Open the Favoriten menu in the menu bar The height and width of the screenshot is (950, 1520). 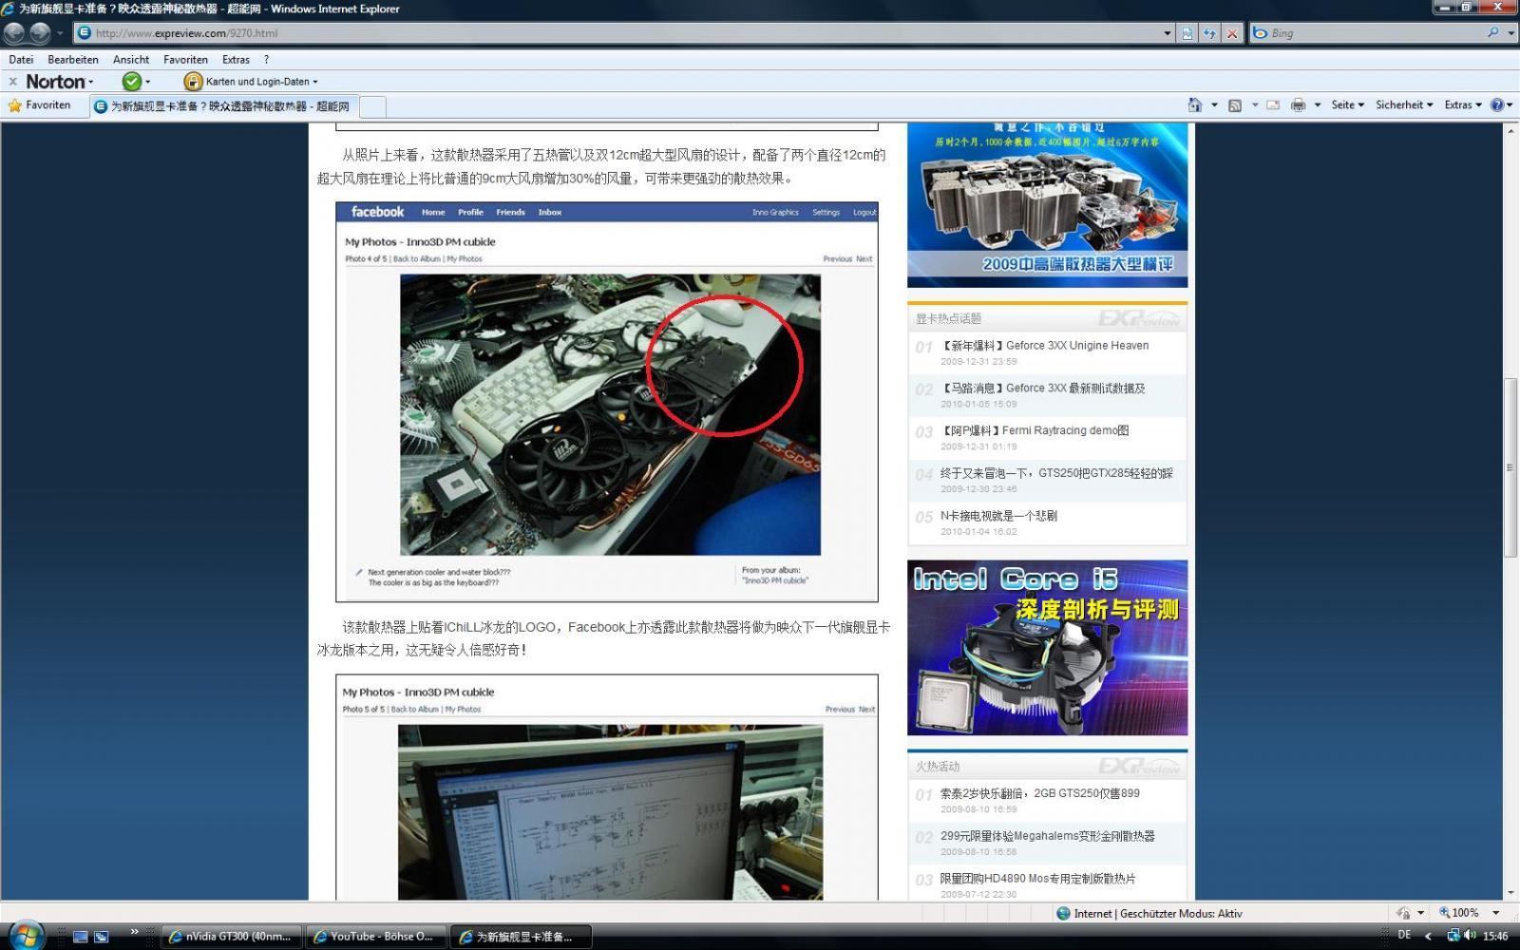pos(185,59)
